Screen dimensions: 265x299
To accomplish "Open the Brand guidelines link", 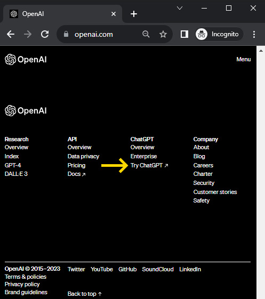I will [x=26, y=292].
